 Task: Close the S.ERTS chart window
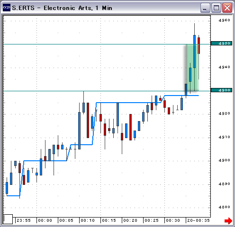pos(227,8)
